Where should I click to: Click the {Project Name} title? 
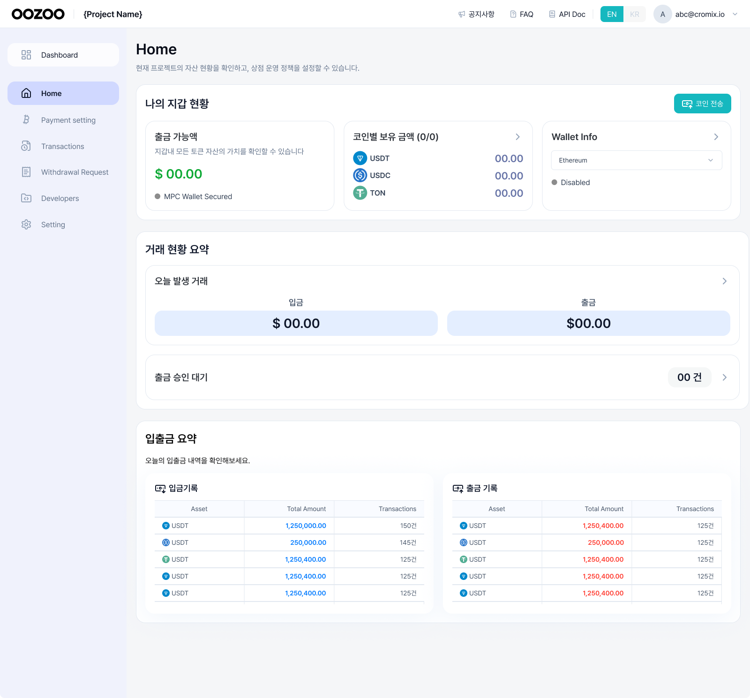(x=113, y=14)
